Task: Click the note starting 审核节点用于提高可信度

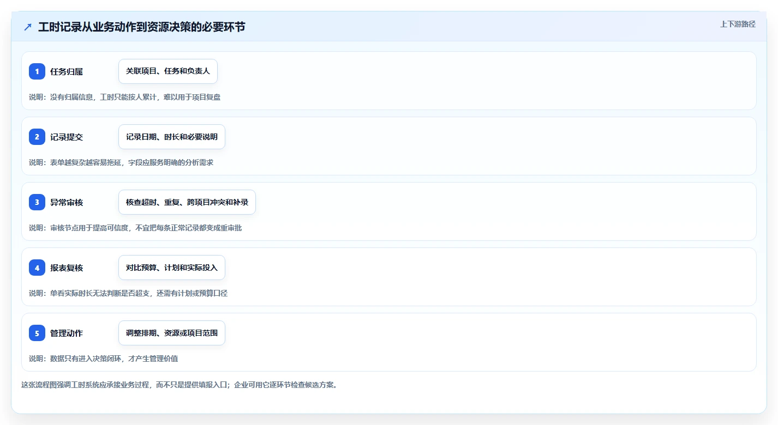Action: [x=135, y=228]
